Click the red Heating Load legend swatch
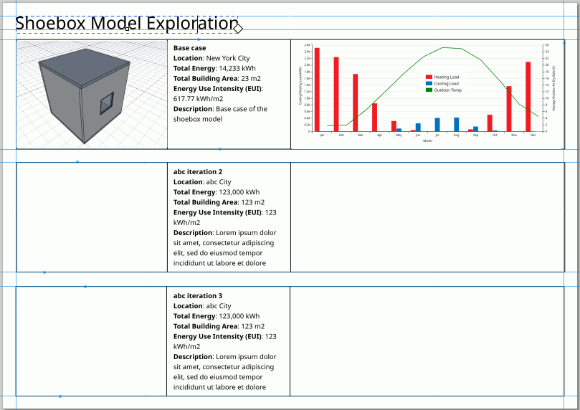The height and width of the screenshot is (410, 580). (x=429, y=77)
